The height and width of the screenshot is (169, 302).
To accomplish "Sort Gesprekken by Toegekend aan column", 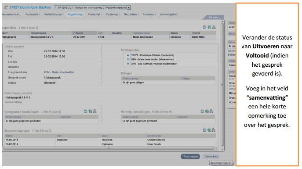I will pos(150,33).
